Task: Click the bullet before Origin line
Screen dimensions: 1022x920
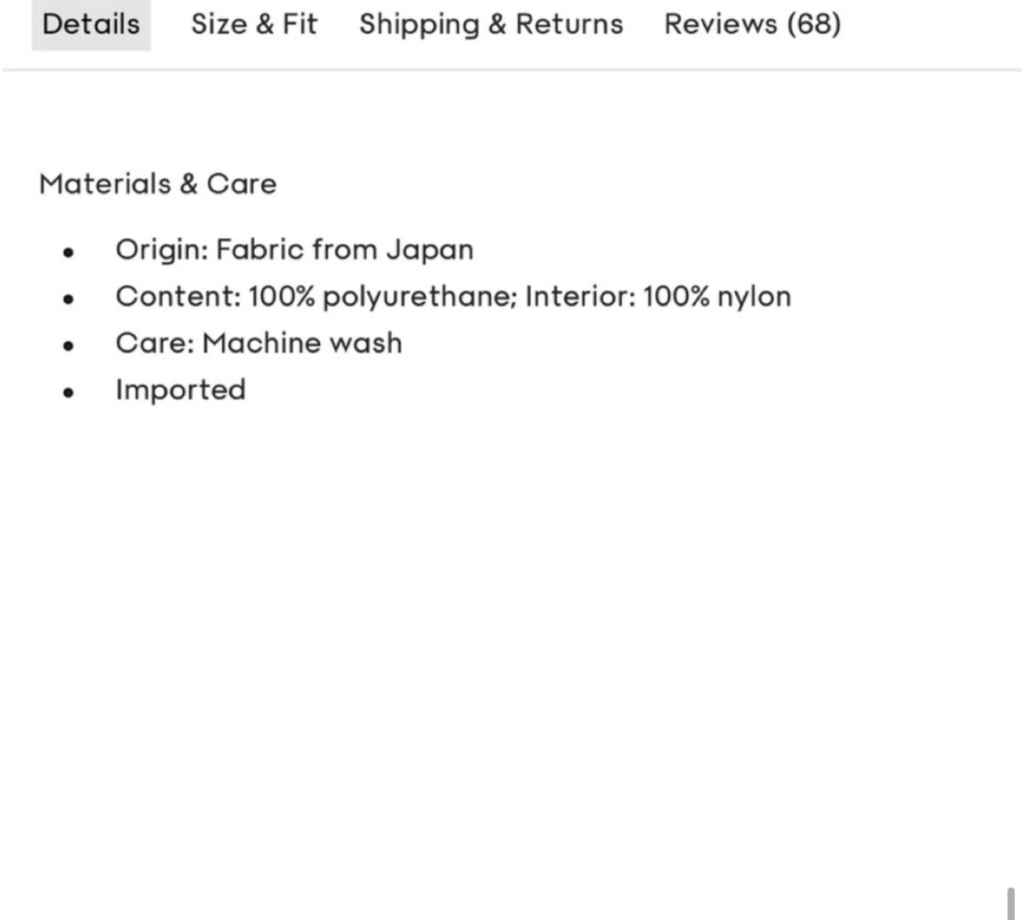Action: tap(68, 252)
